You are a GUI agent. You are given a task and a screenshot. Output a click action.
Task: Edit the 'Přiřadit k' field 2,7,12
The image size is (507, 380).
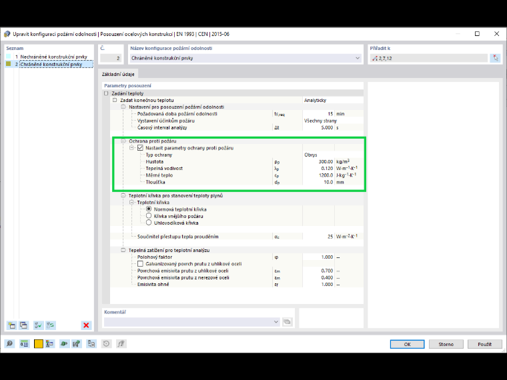[429, 58]
